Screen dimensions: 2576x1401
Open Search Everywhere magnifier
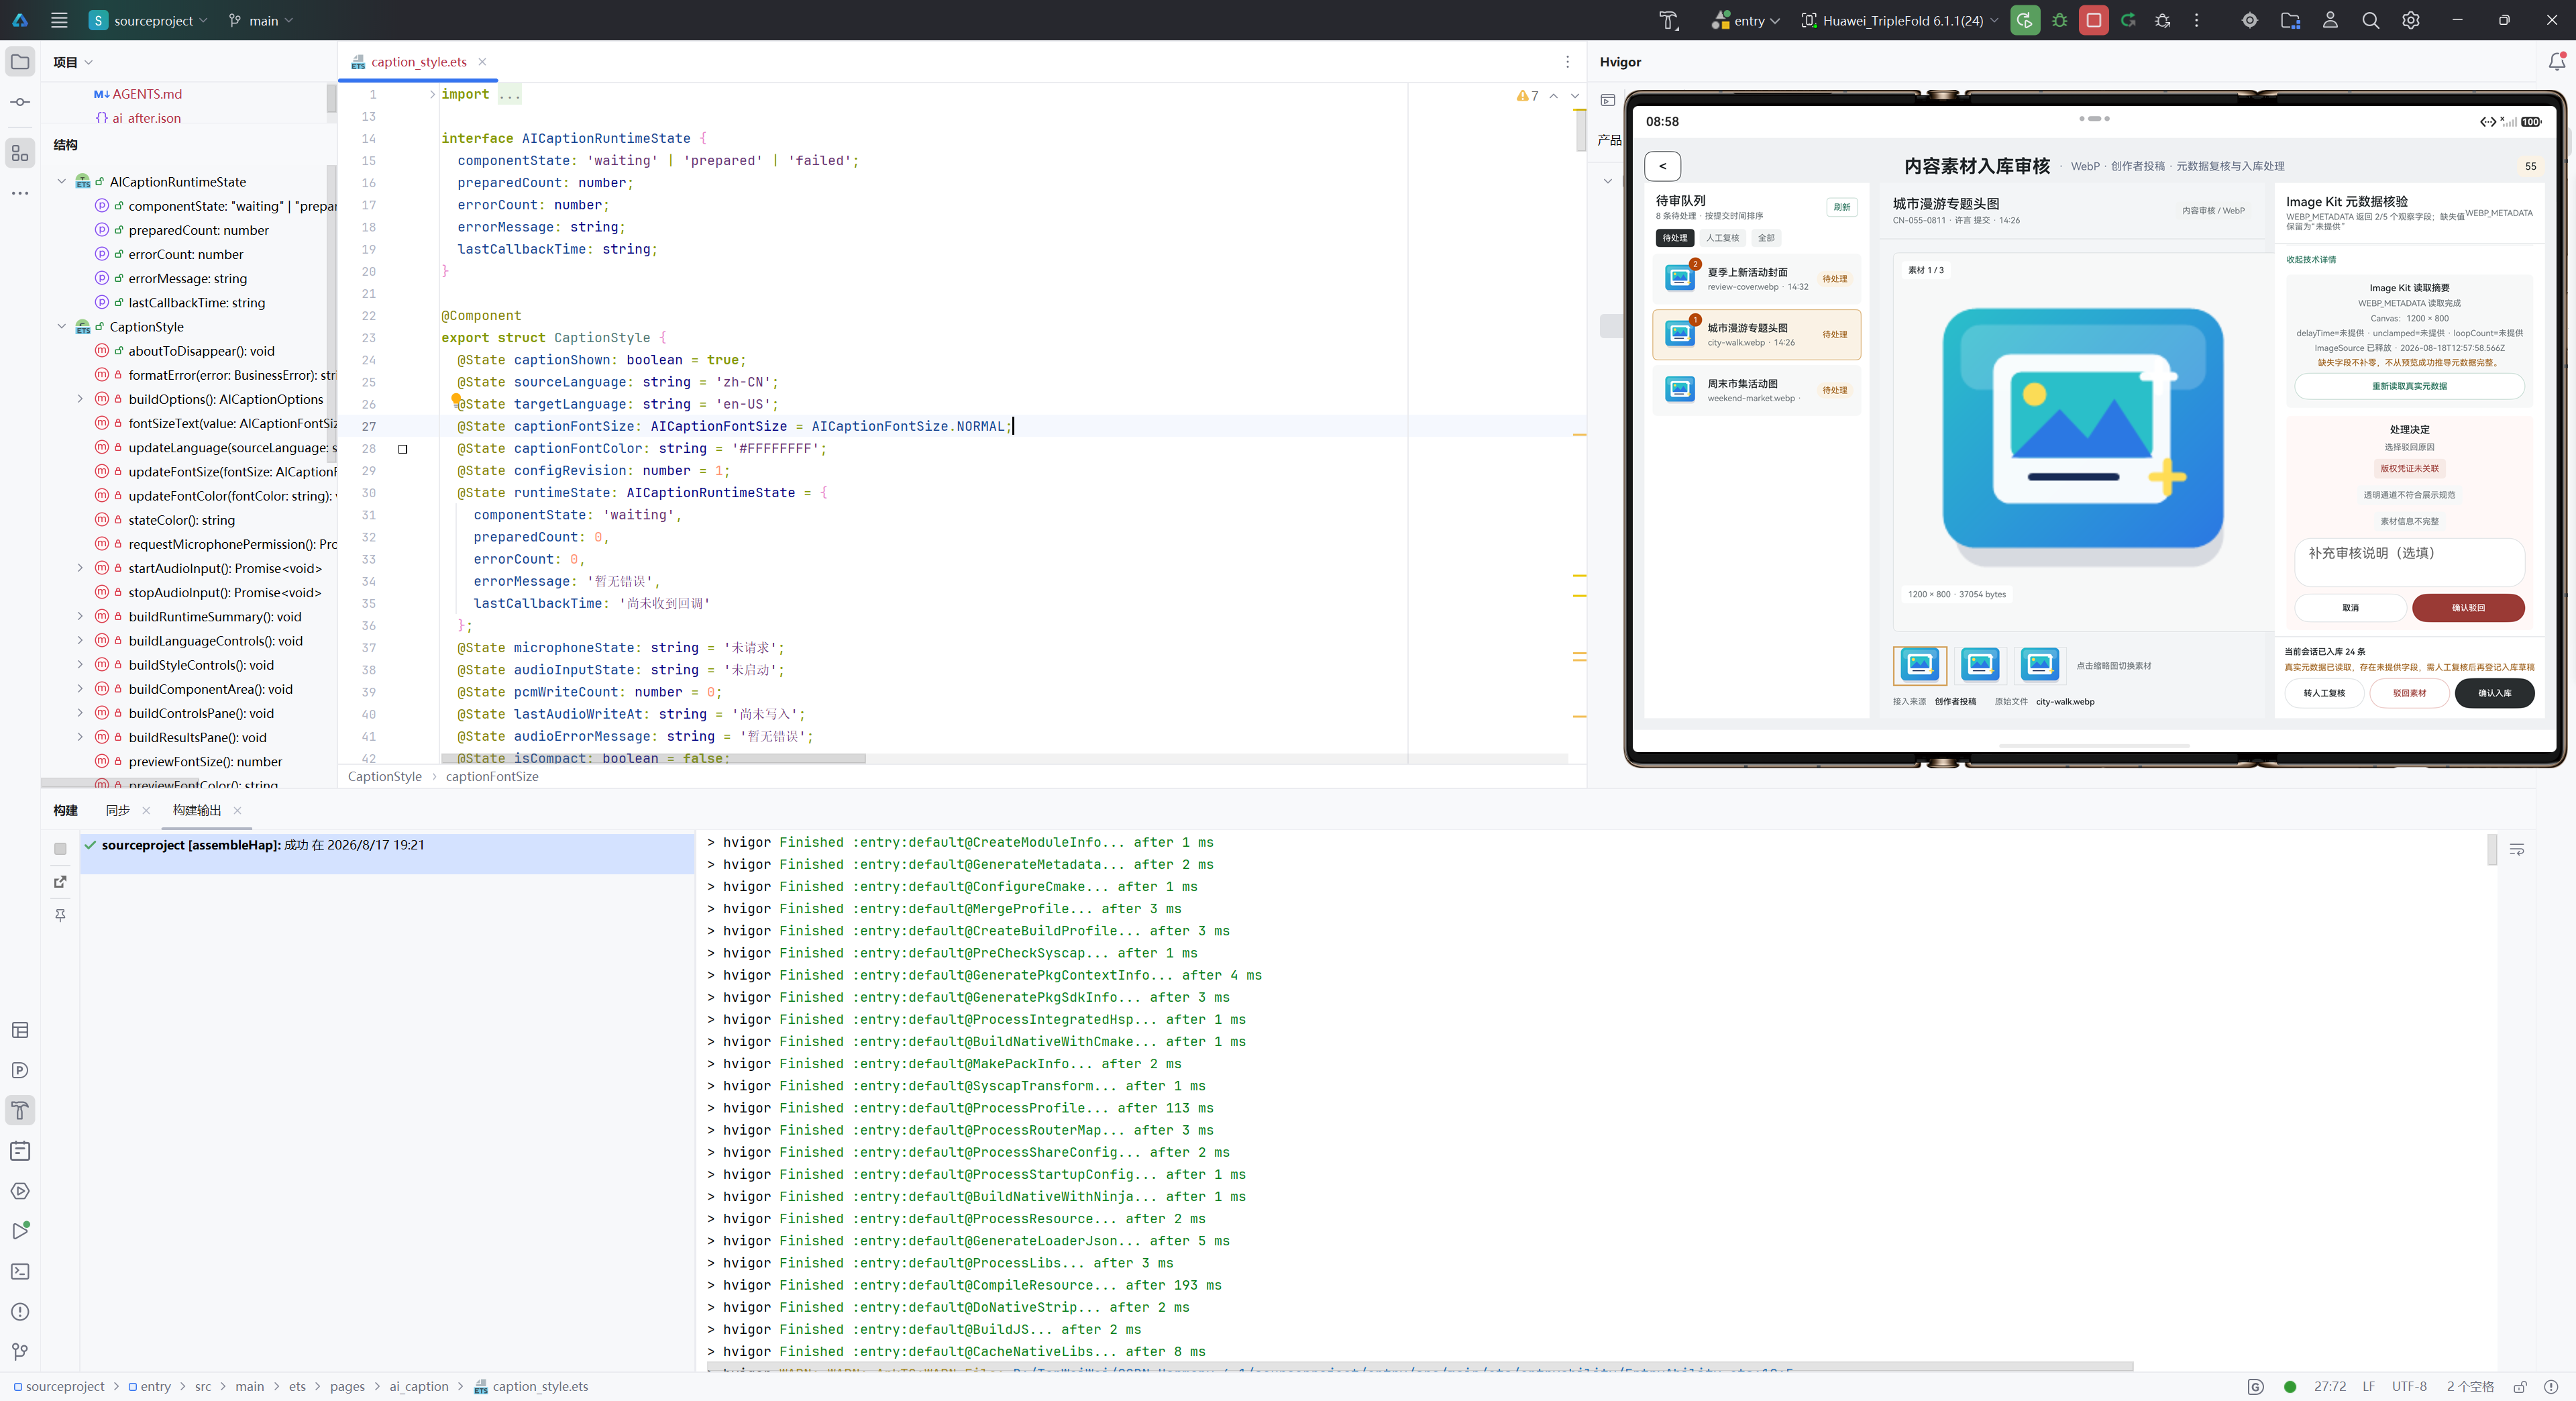2370,20
